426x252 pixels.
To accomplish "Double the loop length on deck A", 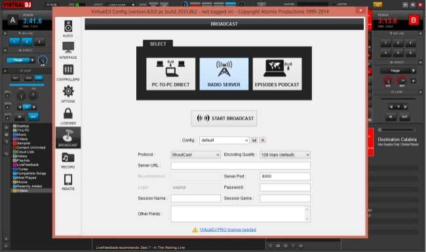I will coord(34,107).
